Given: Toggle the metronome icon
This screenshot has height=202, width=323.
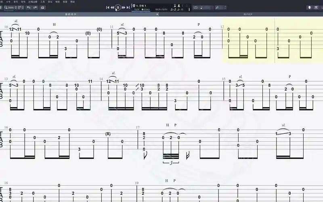Looking at the screenshot, I should click(x=179, y=5).
